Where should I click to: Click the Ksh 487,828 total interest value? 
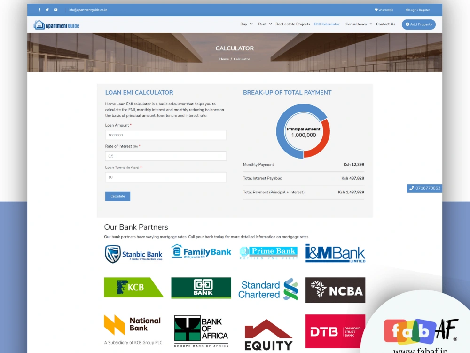(x=353, y=178)
